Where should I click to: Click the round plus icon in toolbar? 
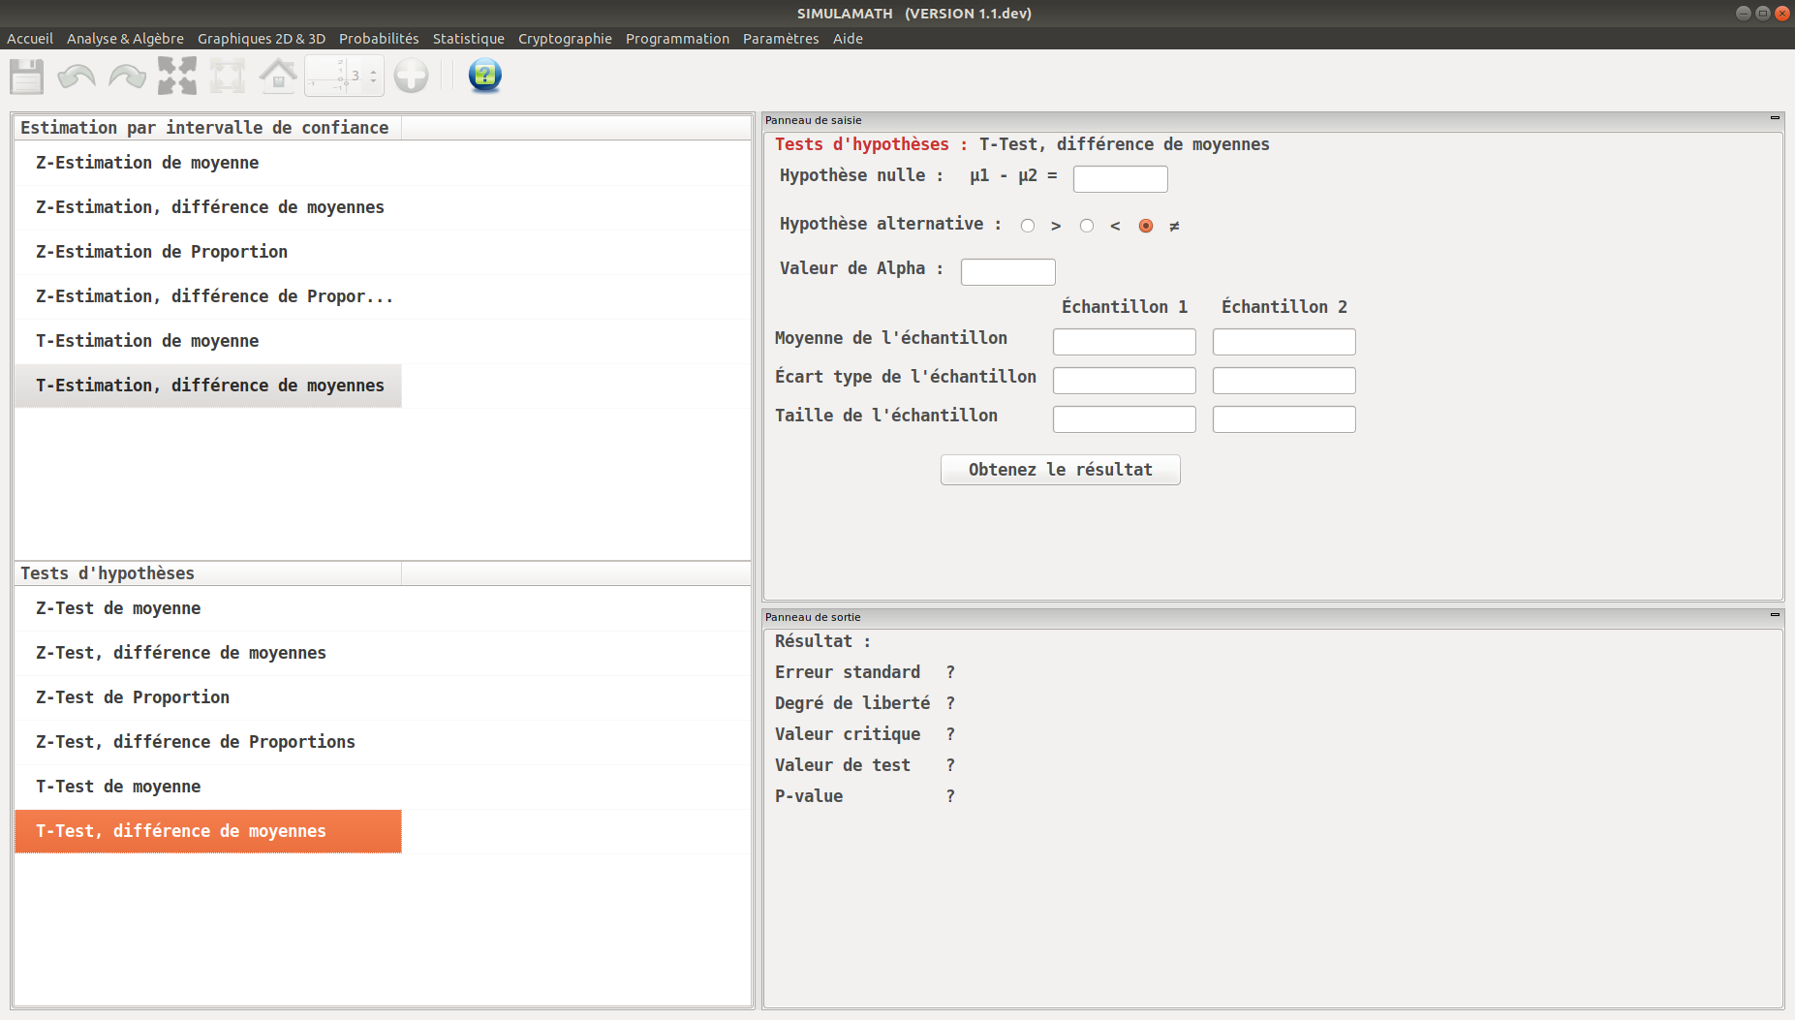[412, 76]
